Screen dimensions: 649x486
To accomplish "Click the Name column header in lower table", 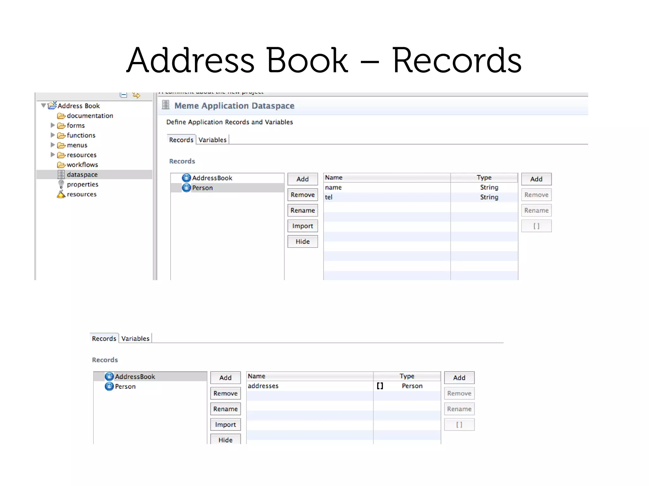I will coord(310,376).
